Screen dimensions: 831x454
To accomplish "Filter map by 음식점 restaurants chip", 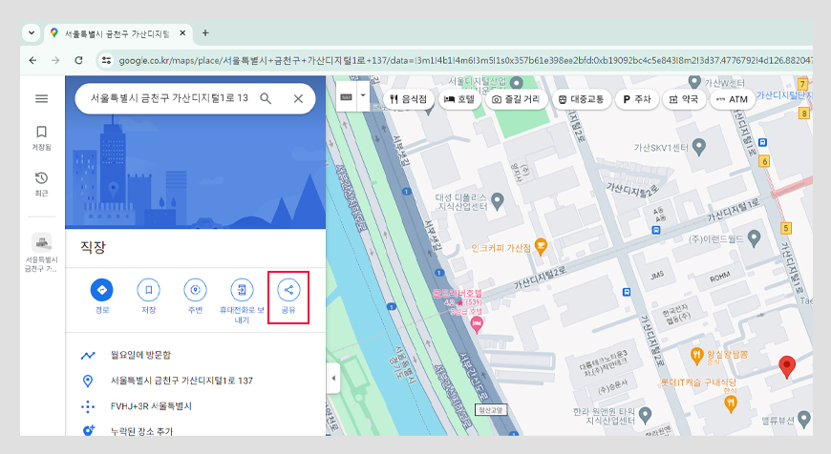I will [x=409, y=99].
